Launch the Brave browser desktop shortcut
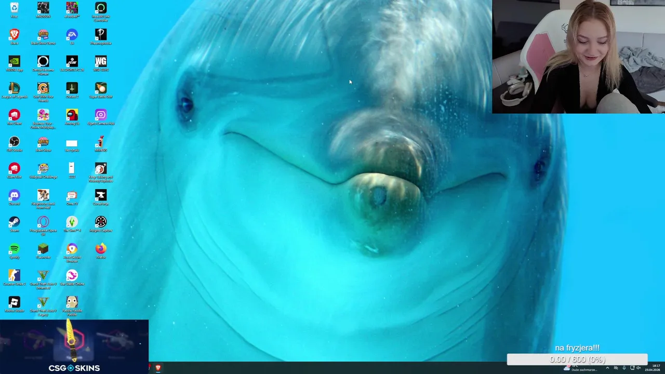The height and width of the screenshot is (374, 665). [14, 37]
